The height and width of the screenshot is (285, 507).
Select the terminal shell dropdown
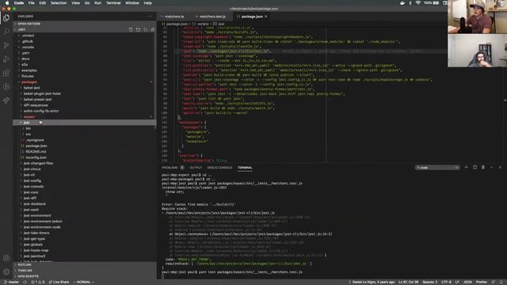437,167
